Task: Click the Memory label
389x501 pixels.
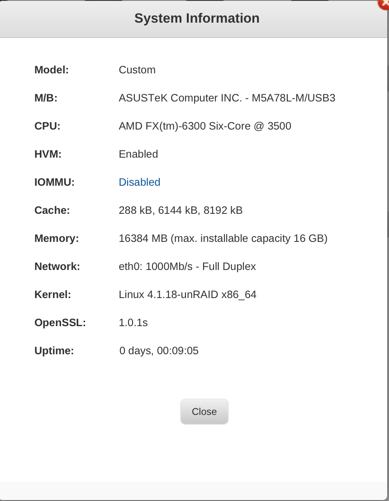Action: [x=57, y=238]
